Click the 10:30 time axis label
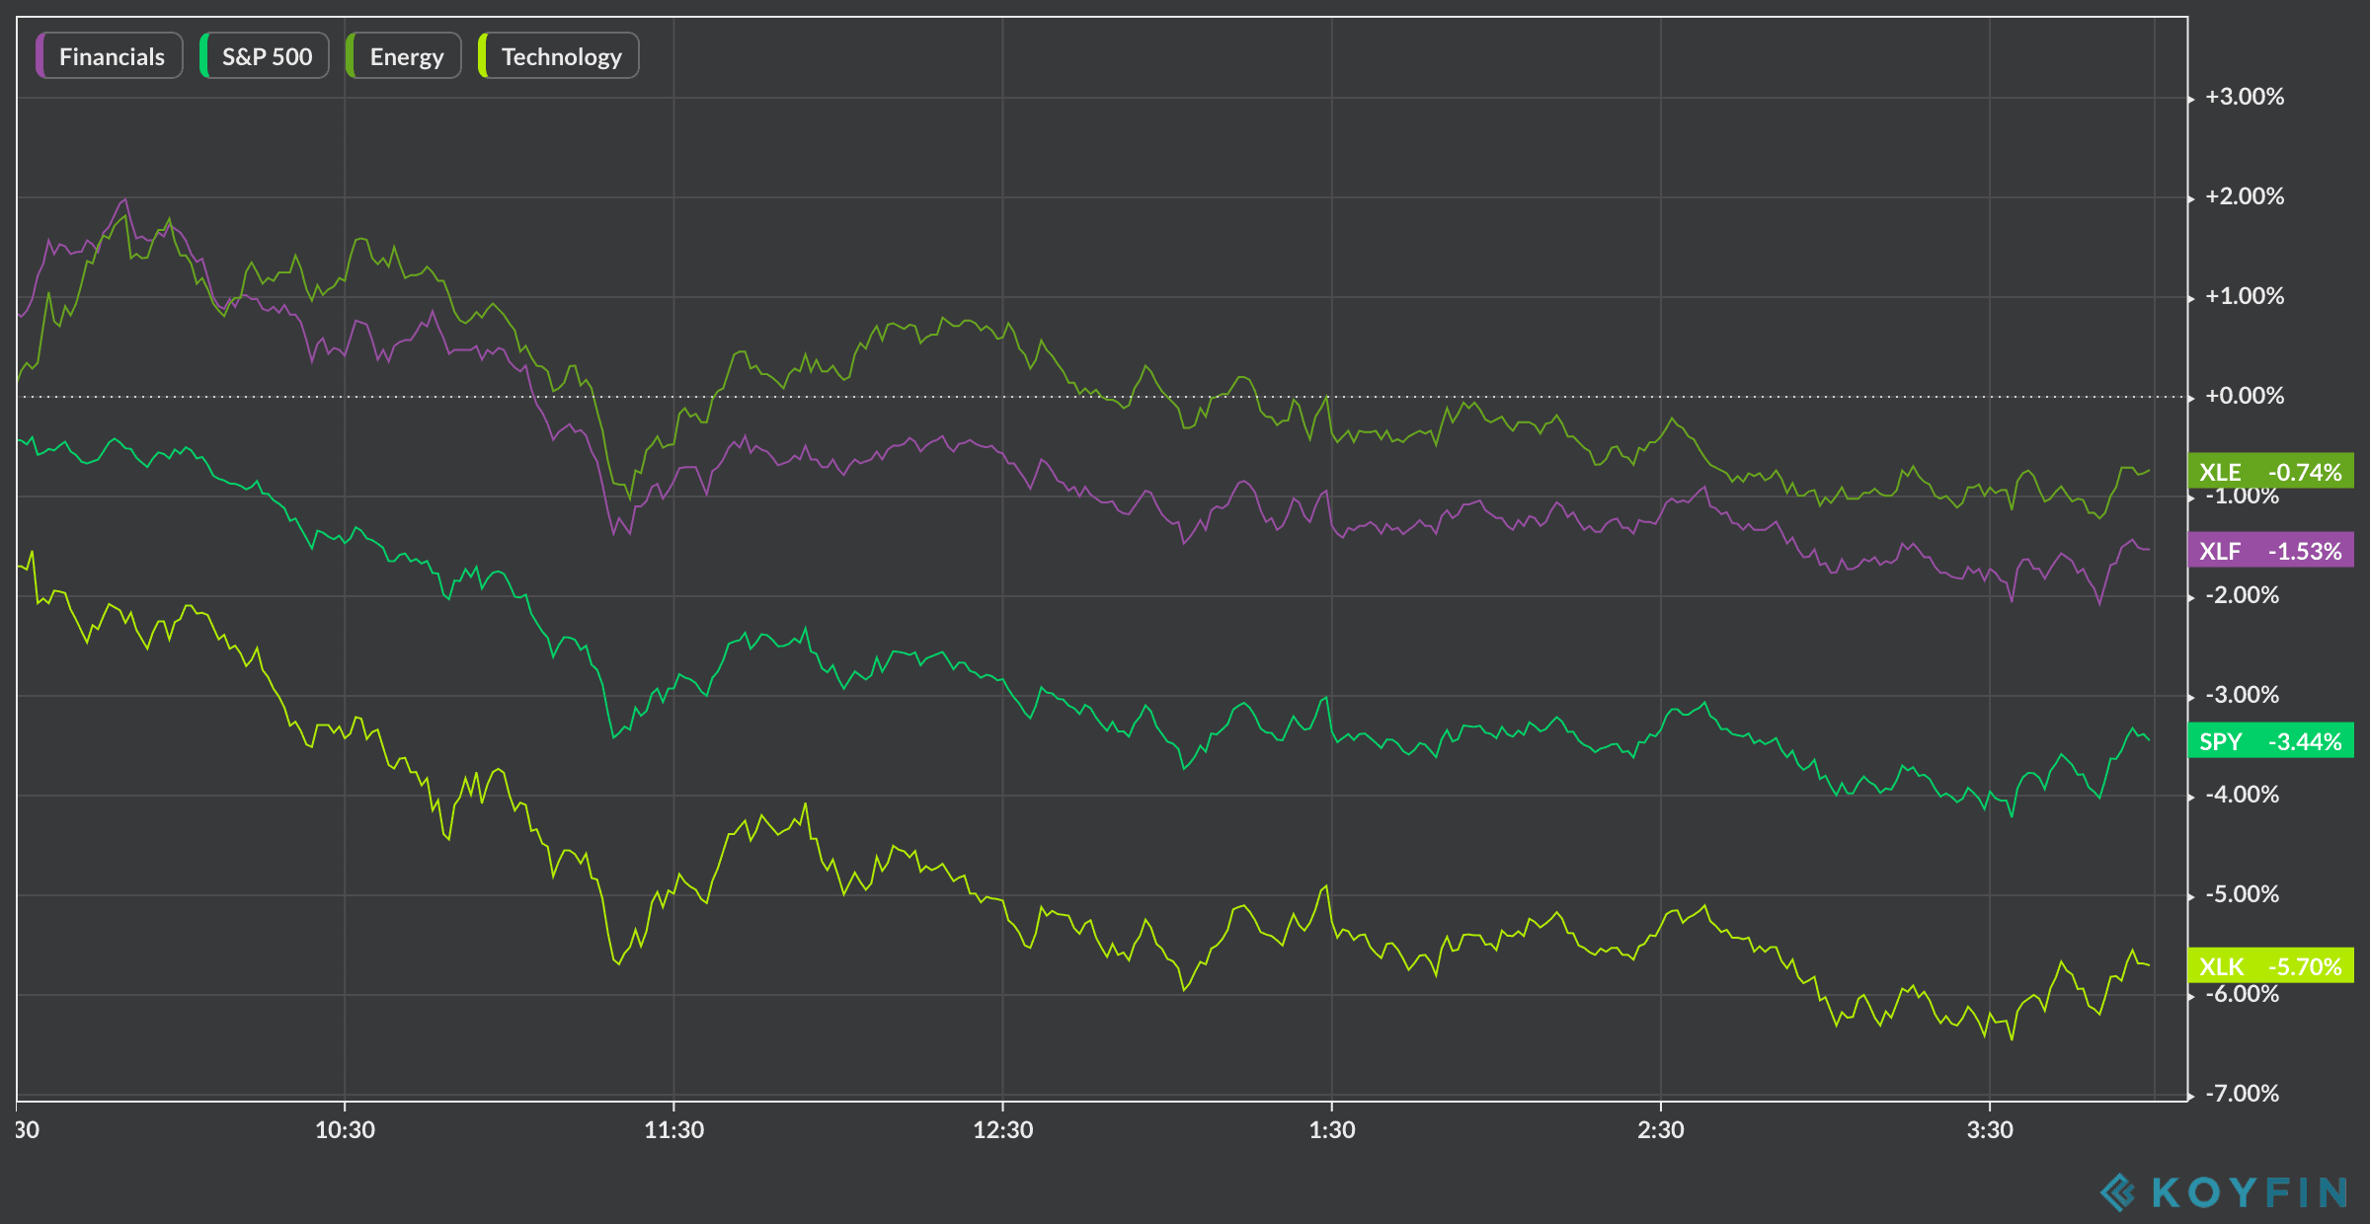2370x1224 pixels. [x=345, y=1130]
